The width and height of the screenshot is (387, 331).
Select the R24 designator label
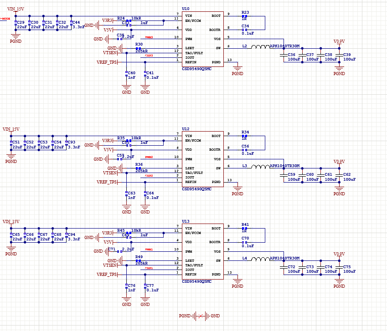pos(121,18)
